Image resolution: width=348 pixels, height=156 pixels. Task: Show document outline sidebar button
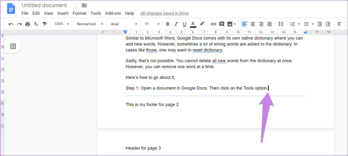[x=13, y=46]
